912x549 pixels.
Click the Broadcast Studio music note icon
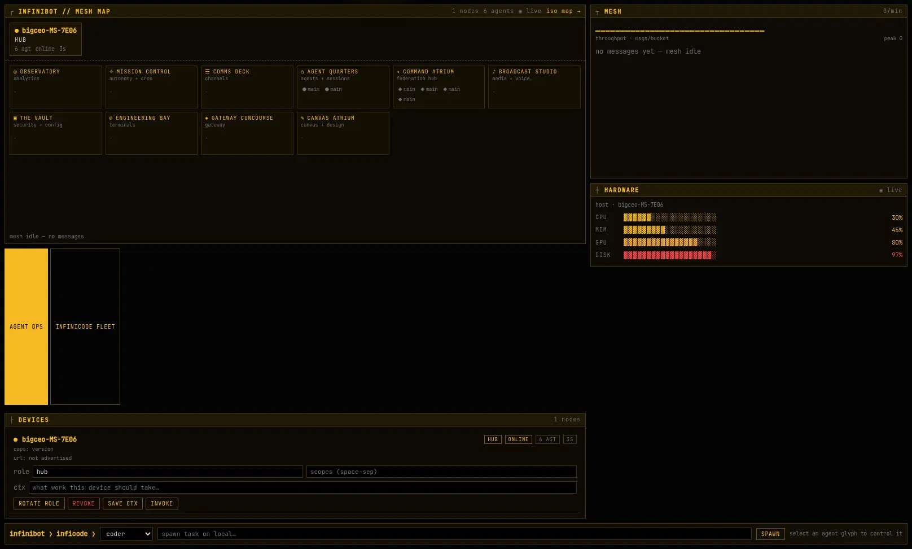tap(494, 72)
